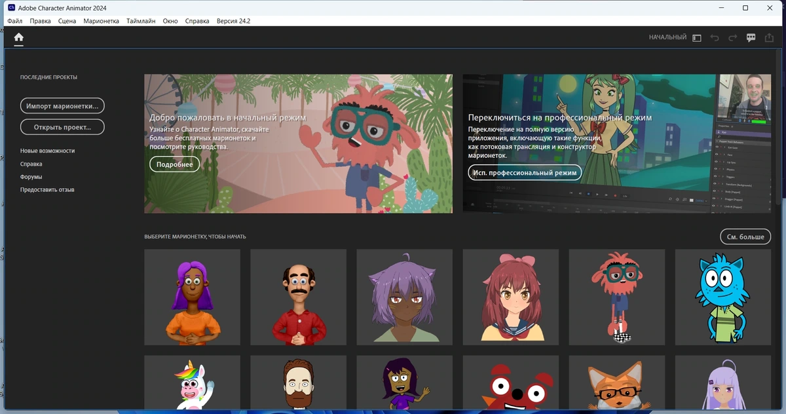Screen dimensions: 786x414
Task: Click the ПОСЛЕДНИЕ ПРОЕКТЫ heading
Action: 48,77
